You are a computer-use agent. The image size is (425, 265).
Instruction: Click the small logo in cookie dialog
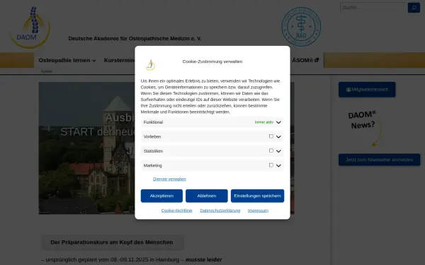pyautogui.click(x=150, y=65)
